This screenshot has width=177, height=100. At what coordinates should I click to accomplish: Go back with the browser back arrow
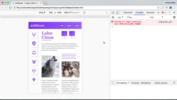2,7
